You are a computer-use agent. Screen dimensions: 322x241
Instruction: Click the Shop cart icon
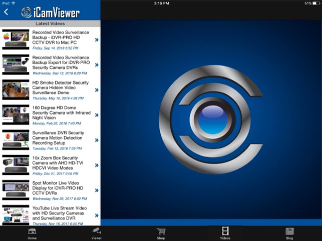161,231
